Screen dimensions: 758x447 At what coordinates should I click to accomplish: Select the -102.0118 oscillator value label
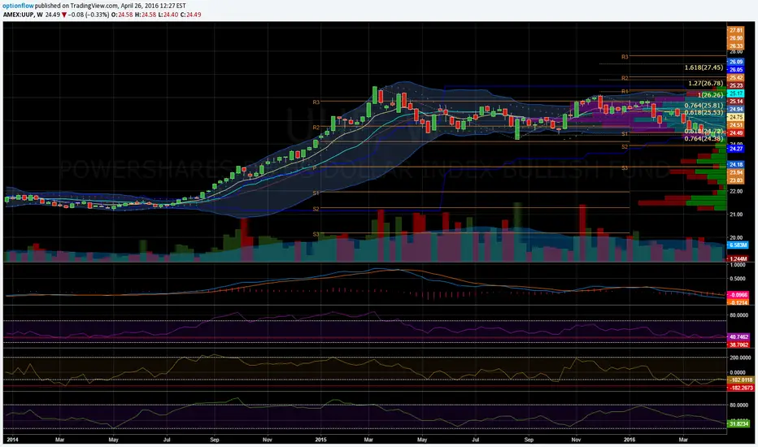[x=741, y=380]
